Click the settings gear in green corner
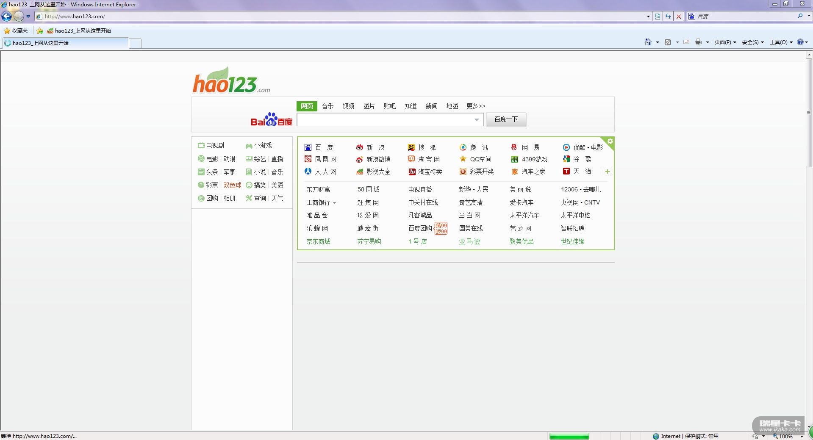This screenshot has height=440, width=813. pyautogui.click(x=610, y=141)
